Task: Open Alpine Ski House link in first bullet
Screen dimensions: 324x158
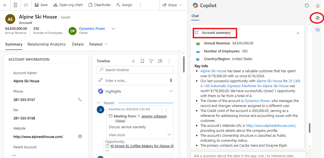Action: point(213,71)
